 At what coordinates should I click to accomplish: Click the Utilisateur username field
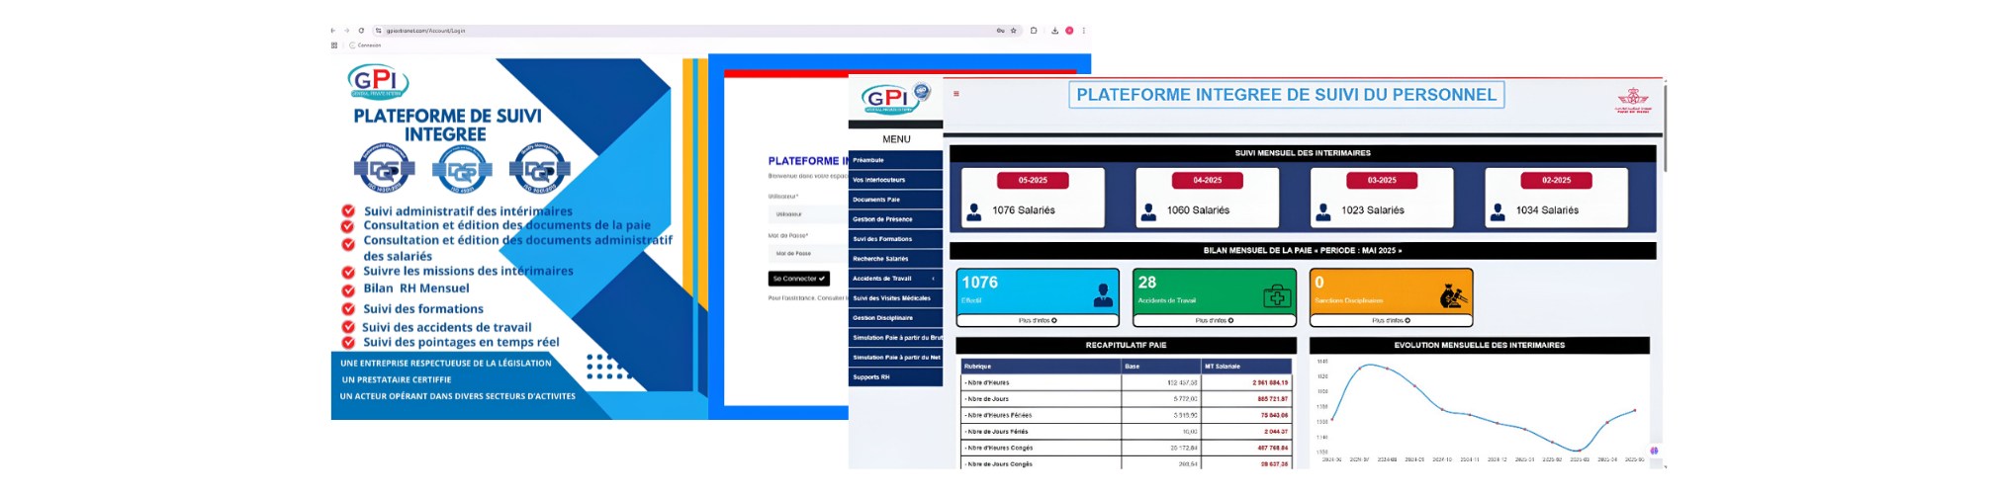pos(806,214)
